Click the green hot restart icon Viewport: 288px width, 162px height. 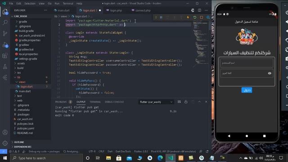tap(195, 17)
